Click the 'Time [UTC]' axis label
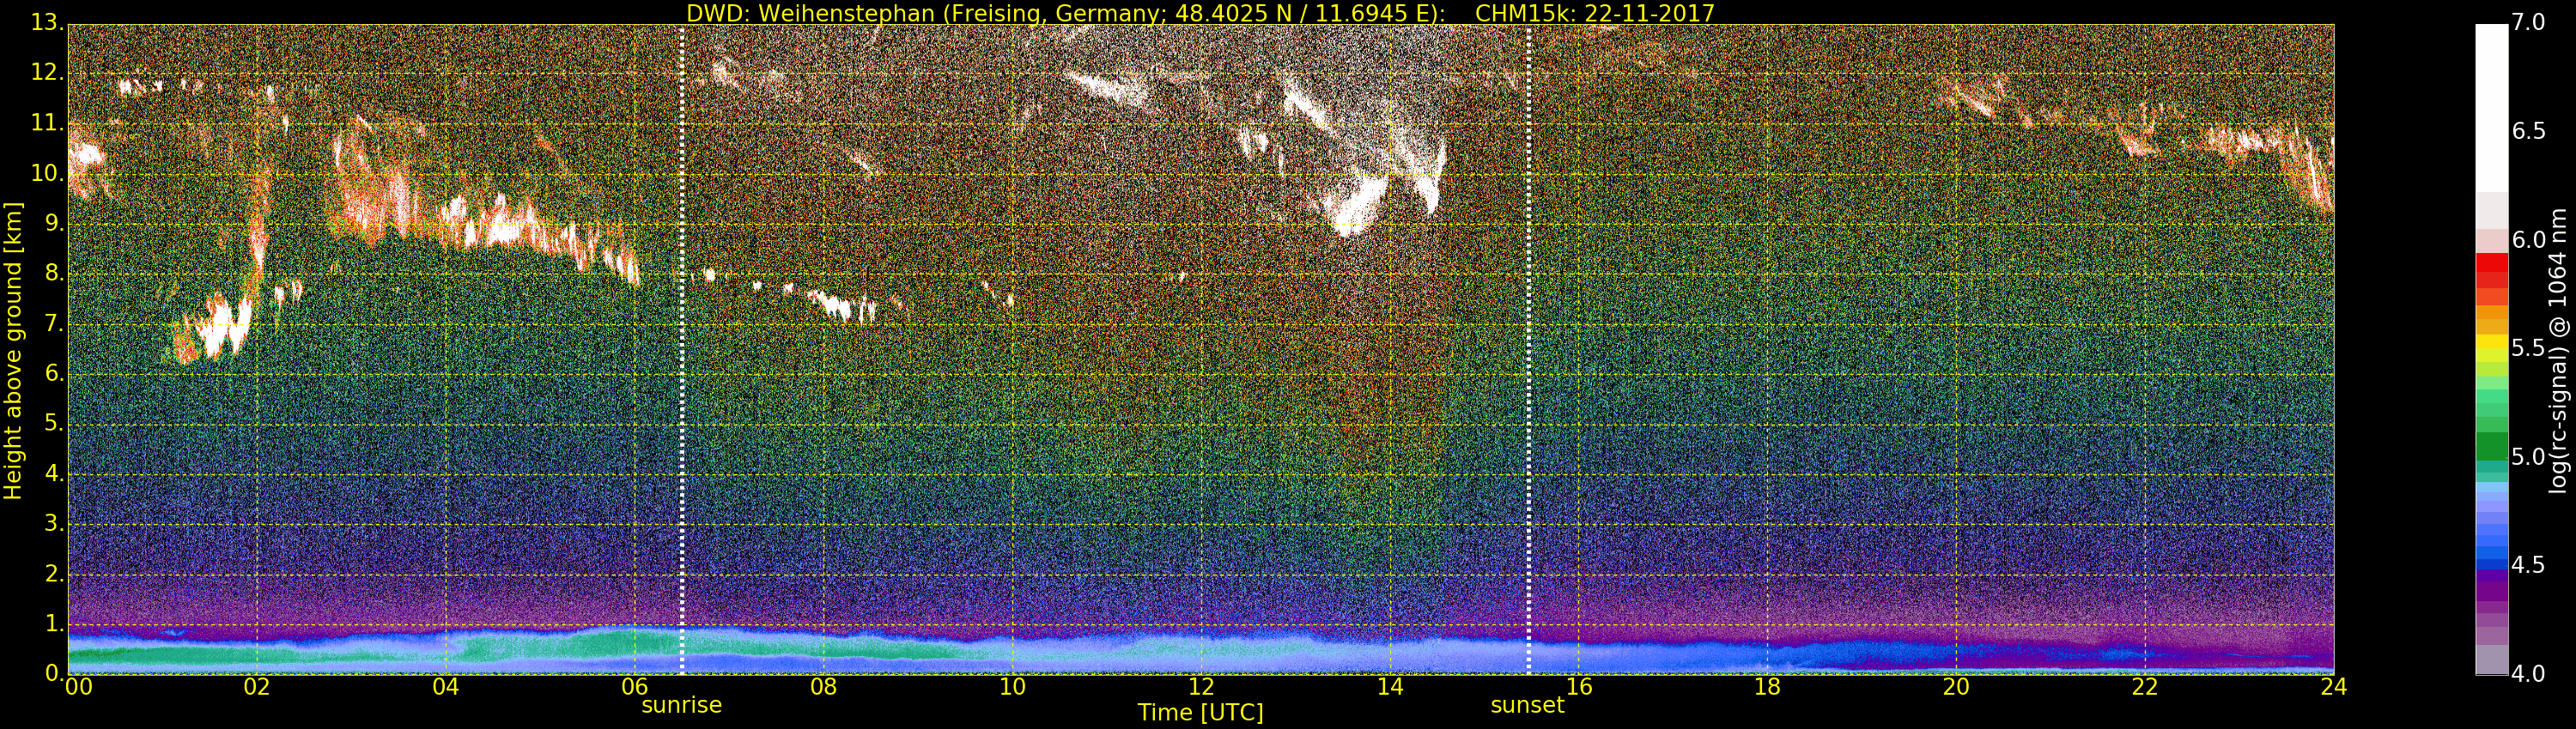 (x=1200, y=713)
